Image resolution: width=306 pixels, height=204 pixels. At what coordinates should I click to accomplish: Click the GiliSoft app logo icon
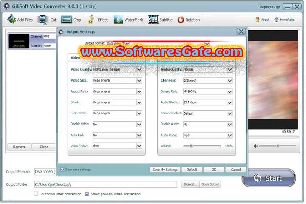point(6,6)
